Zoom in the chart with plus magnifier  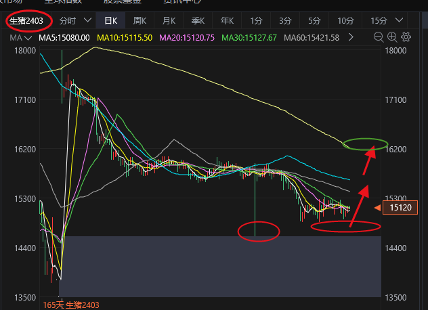(x=392, y=37)
